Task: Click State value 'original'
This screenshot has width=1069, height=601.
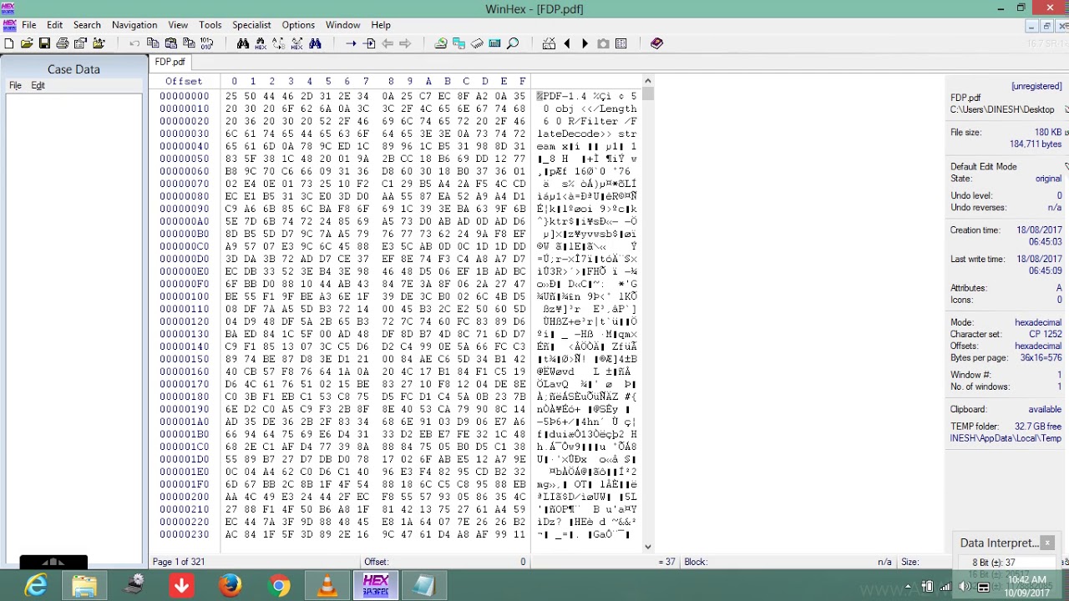Action: point(1048,179)
